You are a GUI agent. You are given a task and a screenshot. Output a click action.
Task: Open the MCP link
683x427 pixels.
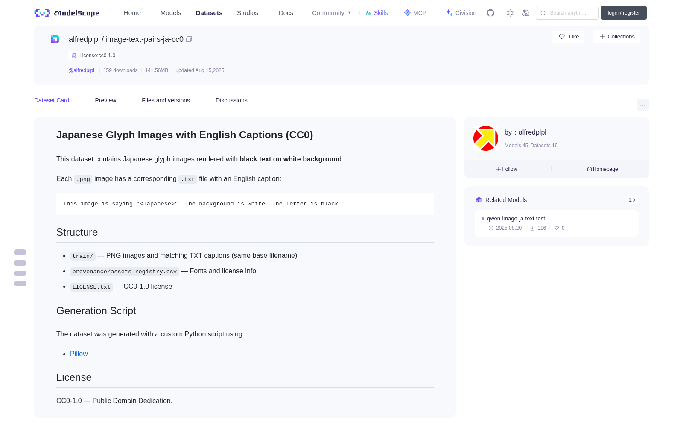[415, 13]
